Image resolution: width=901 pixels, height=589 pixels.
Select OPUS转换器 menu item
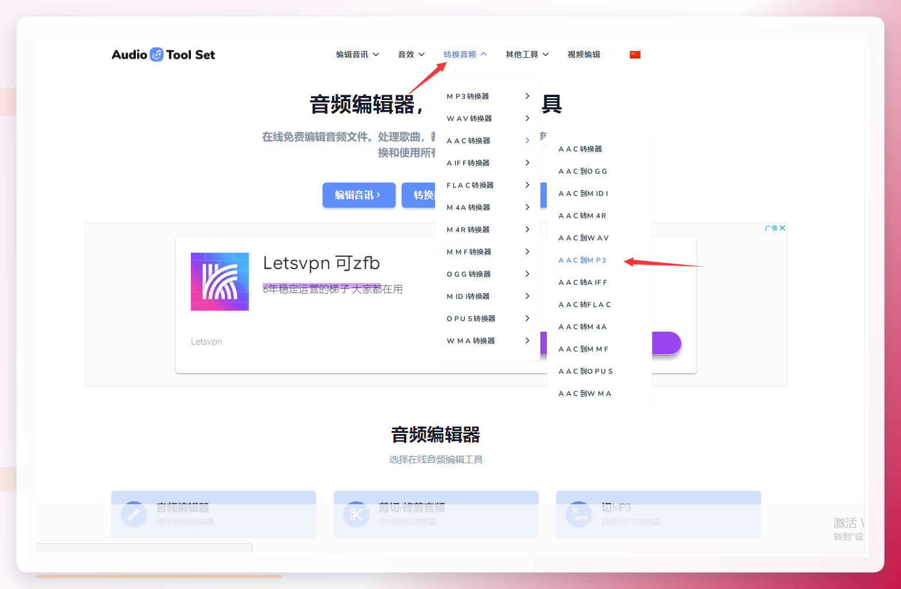click(471, 318)
